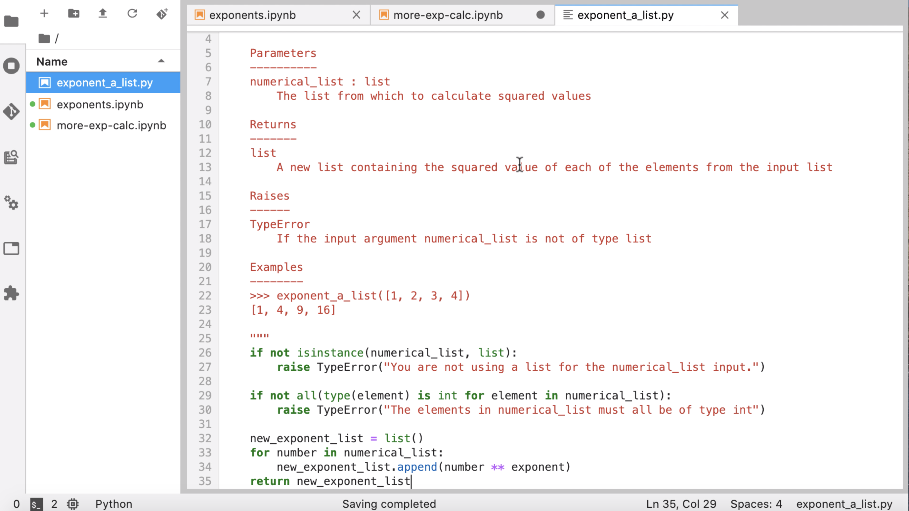Click the terminal icon in status bar
909x511 pixels.
pos(36,504)
